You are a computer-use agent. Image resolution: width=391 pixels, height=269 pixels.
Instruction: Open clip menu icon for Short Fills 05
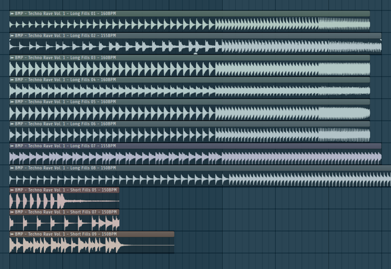coord(11,190)
